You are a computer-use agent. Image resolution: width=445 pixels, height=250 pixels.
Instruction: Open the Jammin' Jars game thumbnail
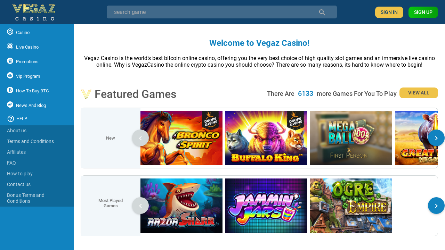[x=266, y=206]
